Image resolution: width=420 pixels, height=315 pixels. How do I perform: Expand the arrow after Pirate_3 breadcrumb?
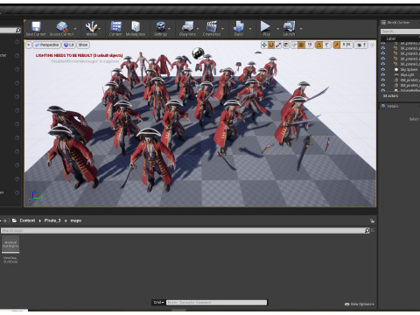pos(66,220)
